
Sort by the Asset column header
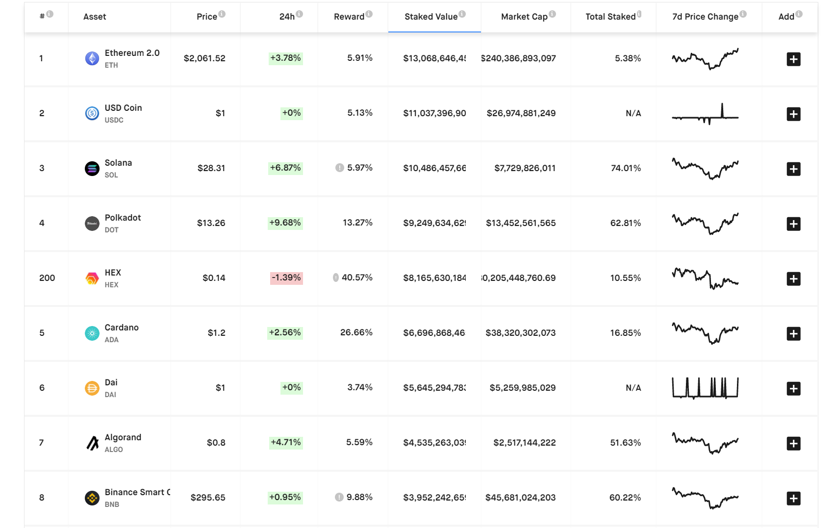tap(95, 17)
